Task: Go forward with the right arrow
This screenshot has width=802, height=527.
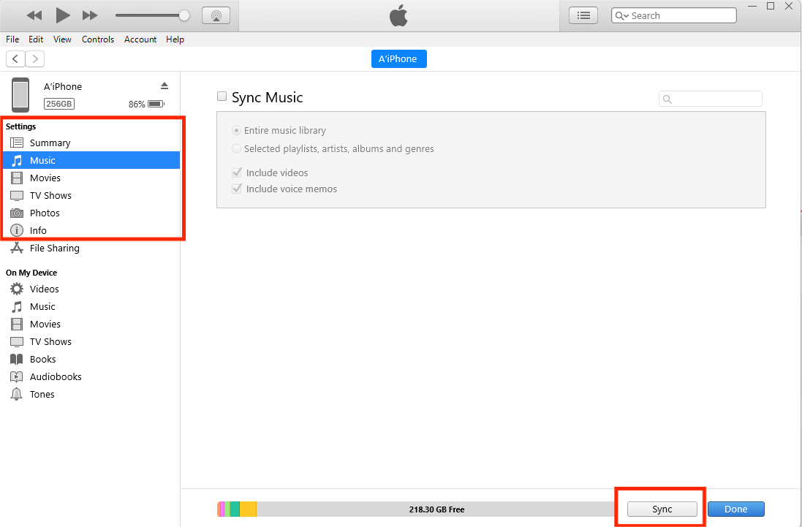Action: point(35,58)
